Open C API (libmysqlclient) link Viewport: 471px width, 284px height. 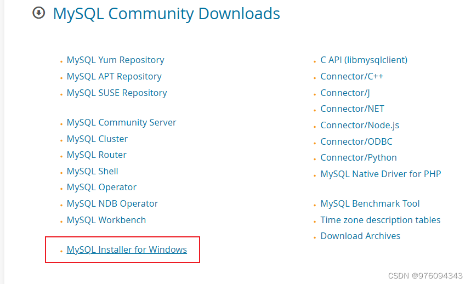[364, 60]
